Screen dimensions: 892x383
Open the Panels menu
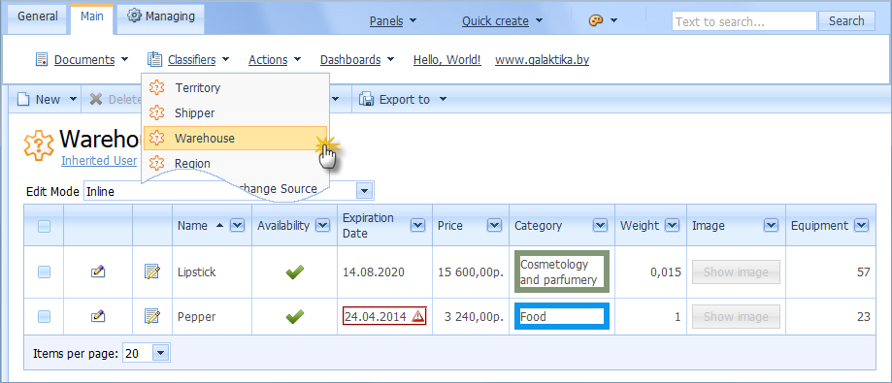[392, 21]
